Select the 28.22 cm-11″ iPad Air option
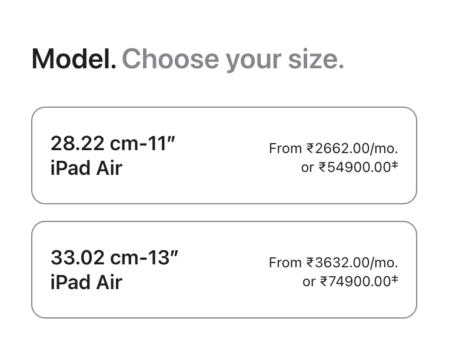This screenshot has width=459, height=358. 224,155
